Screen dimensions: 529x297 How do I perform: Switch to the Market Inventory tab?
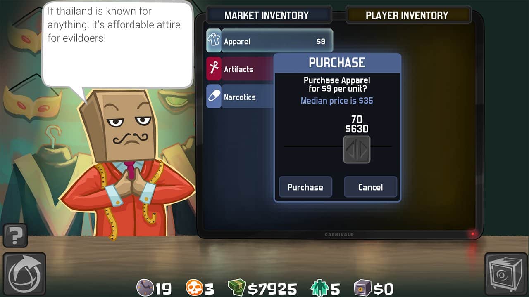pyautogui.click(x=267, y=15)
